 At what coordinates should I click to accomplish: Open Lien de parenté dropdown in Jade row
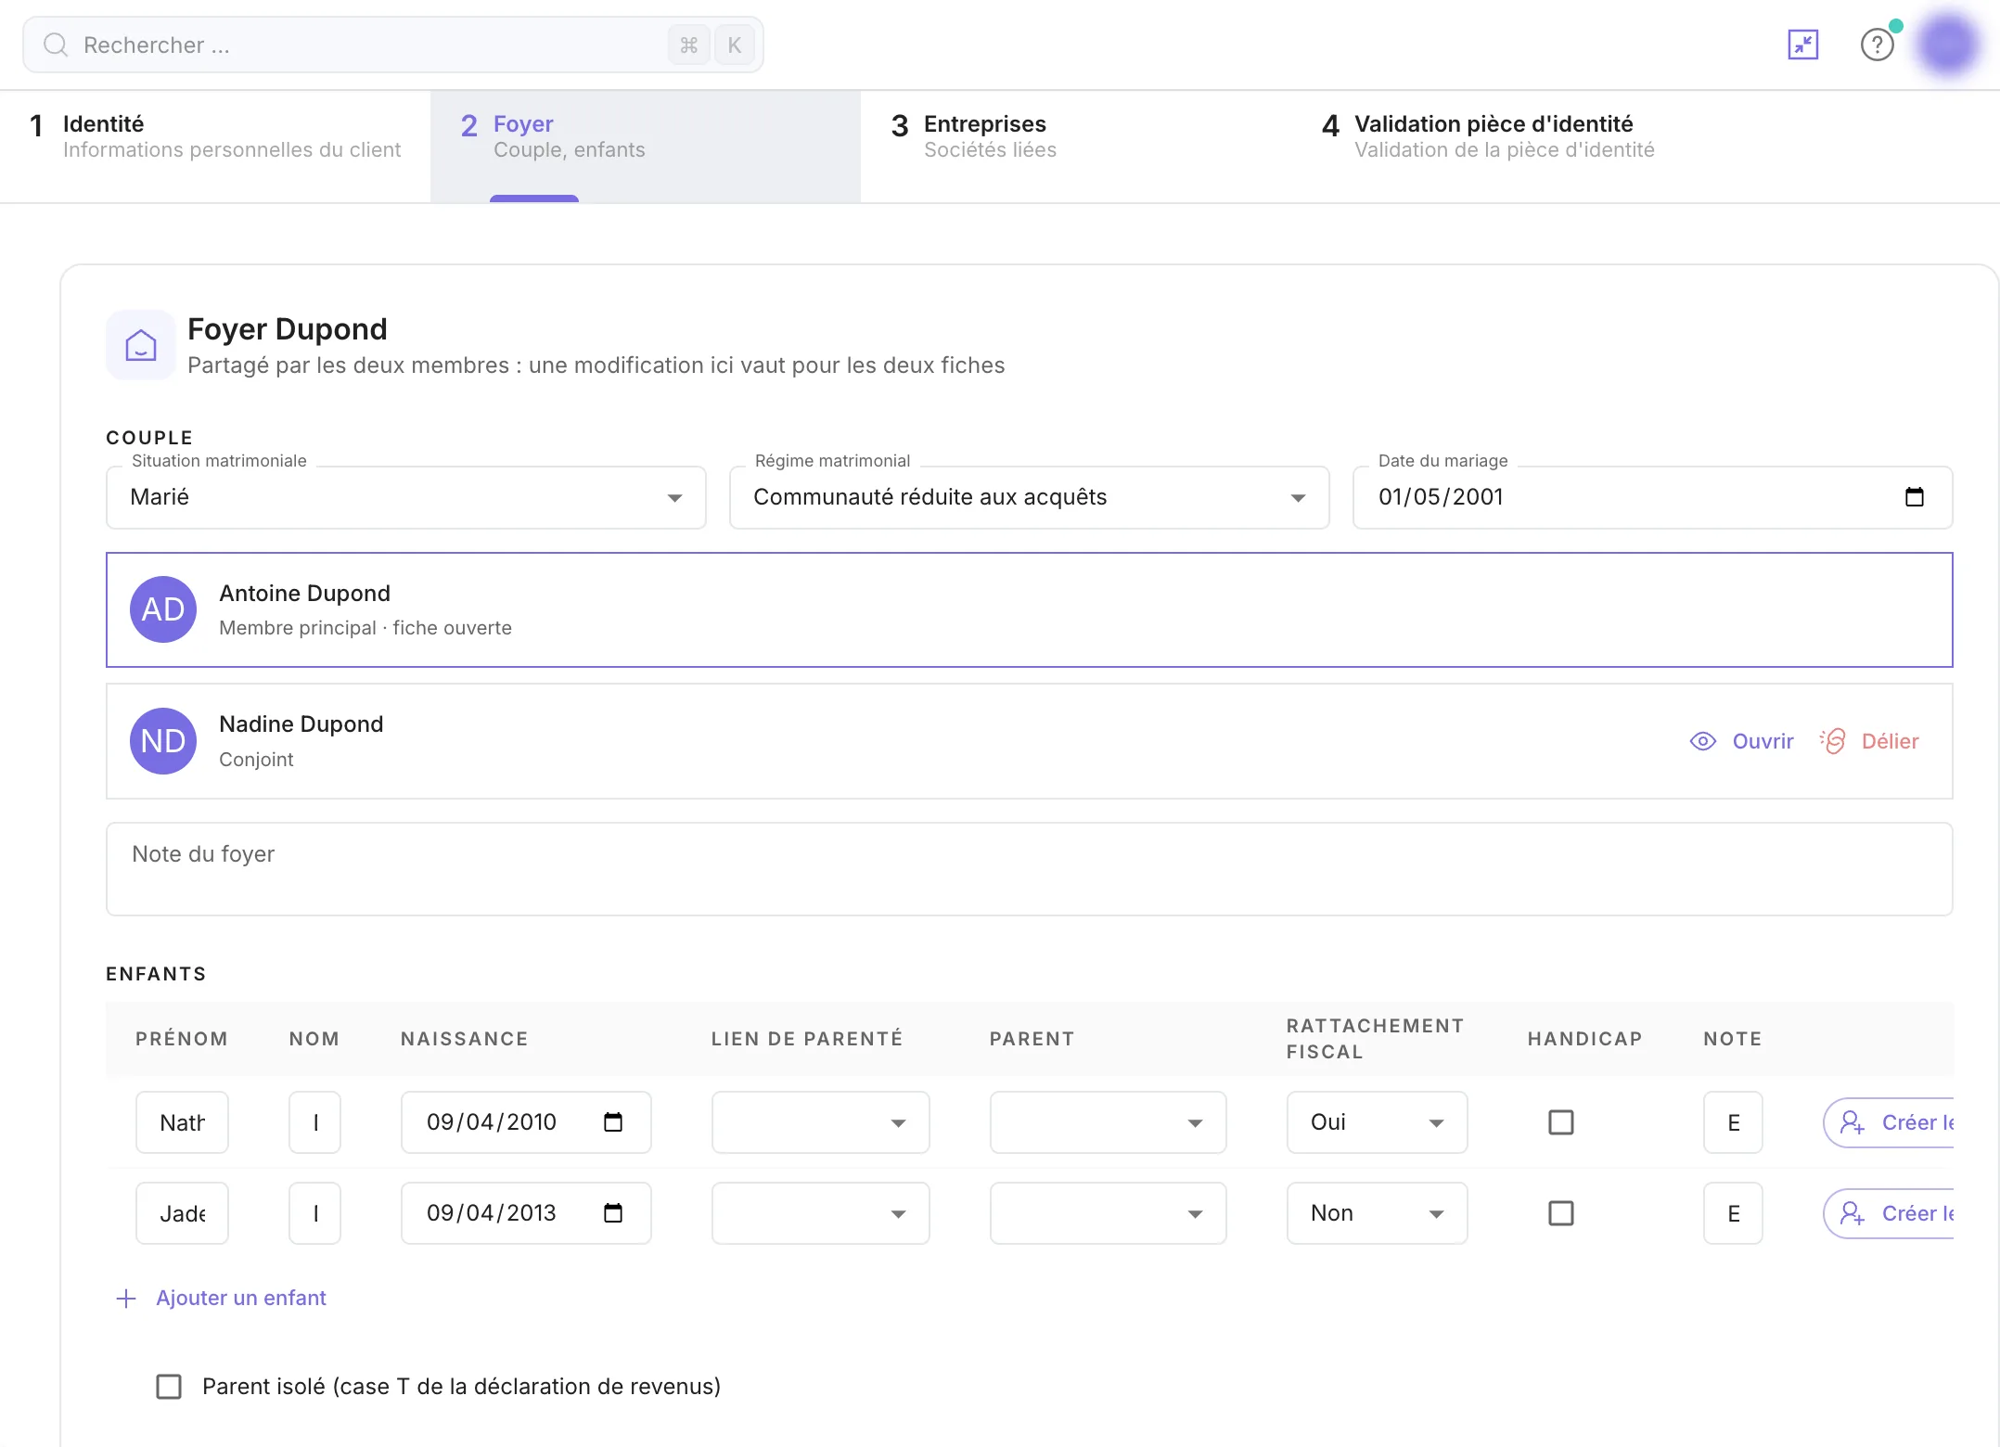pyautogui.click(x=821, y=1213)
